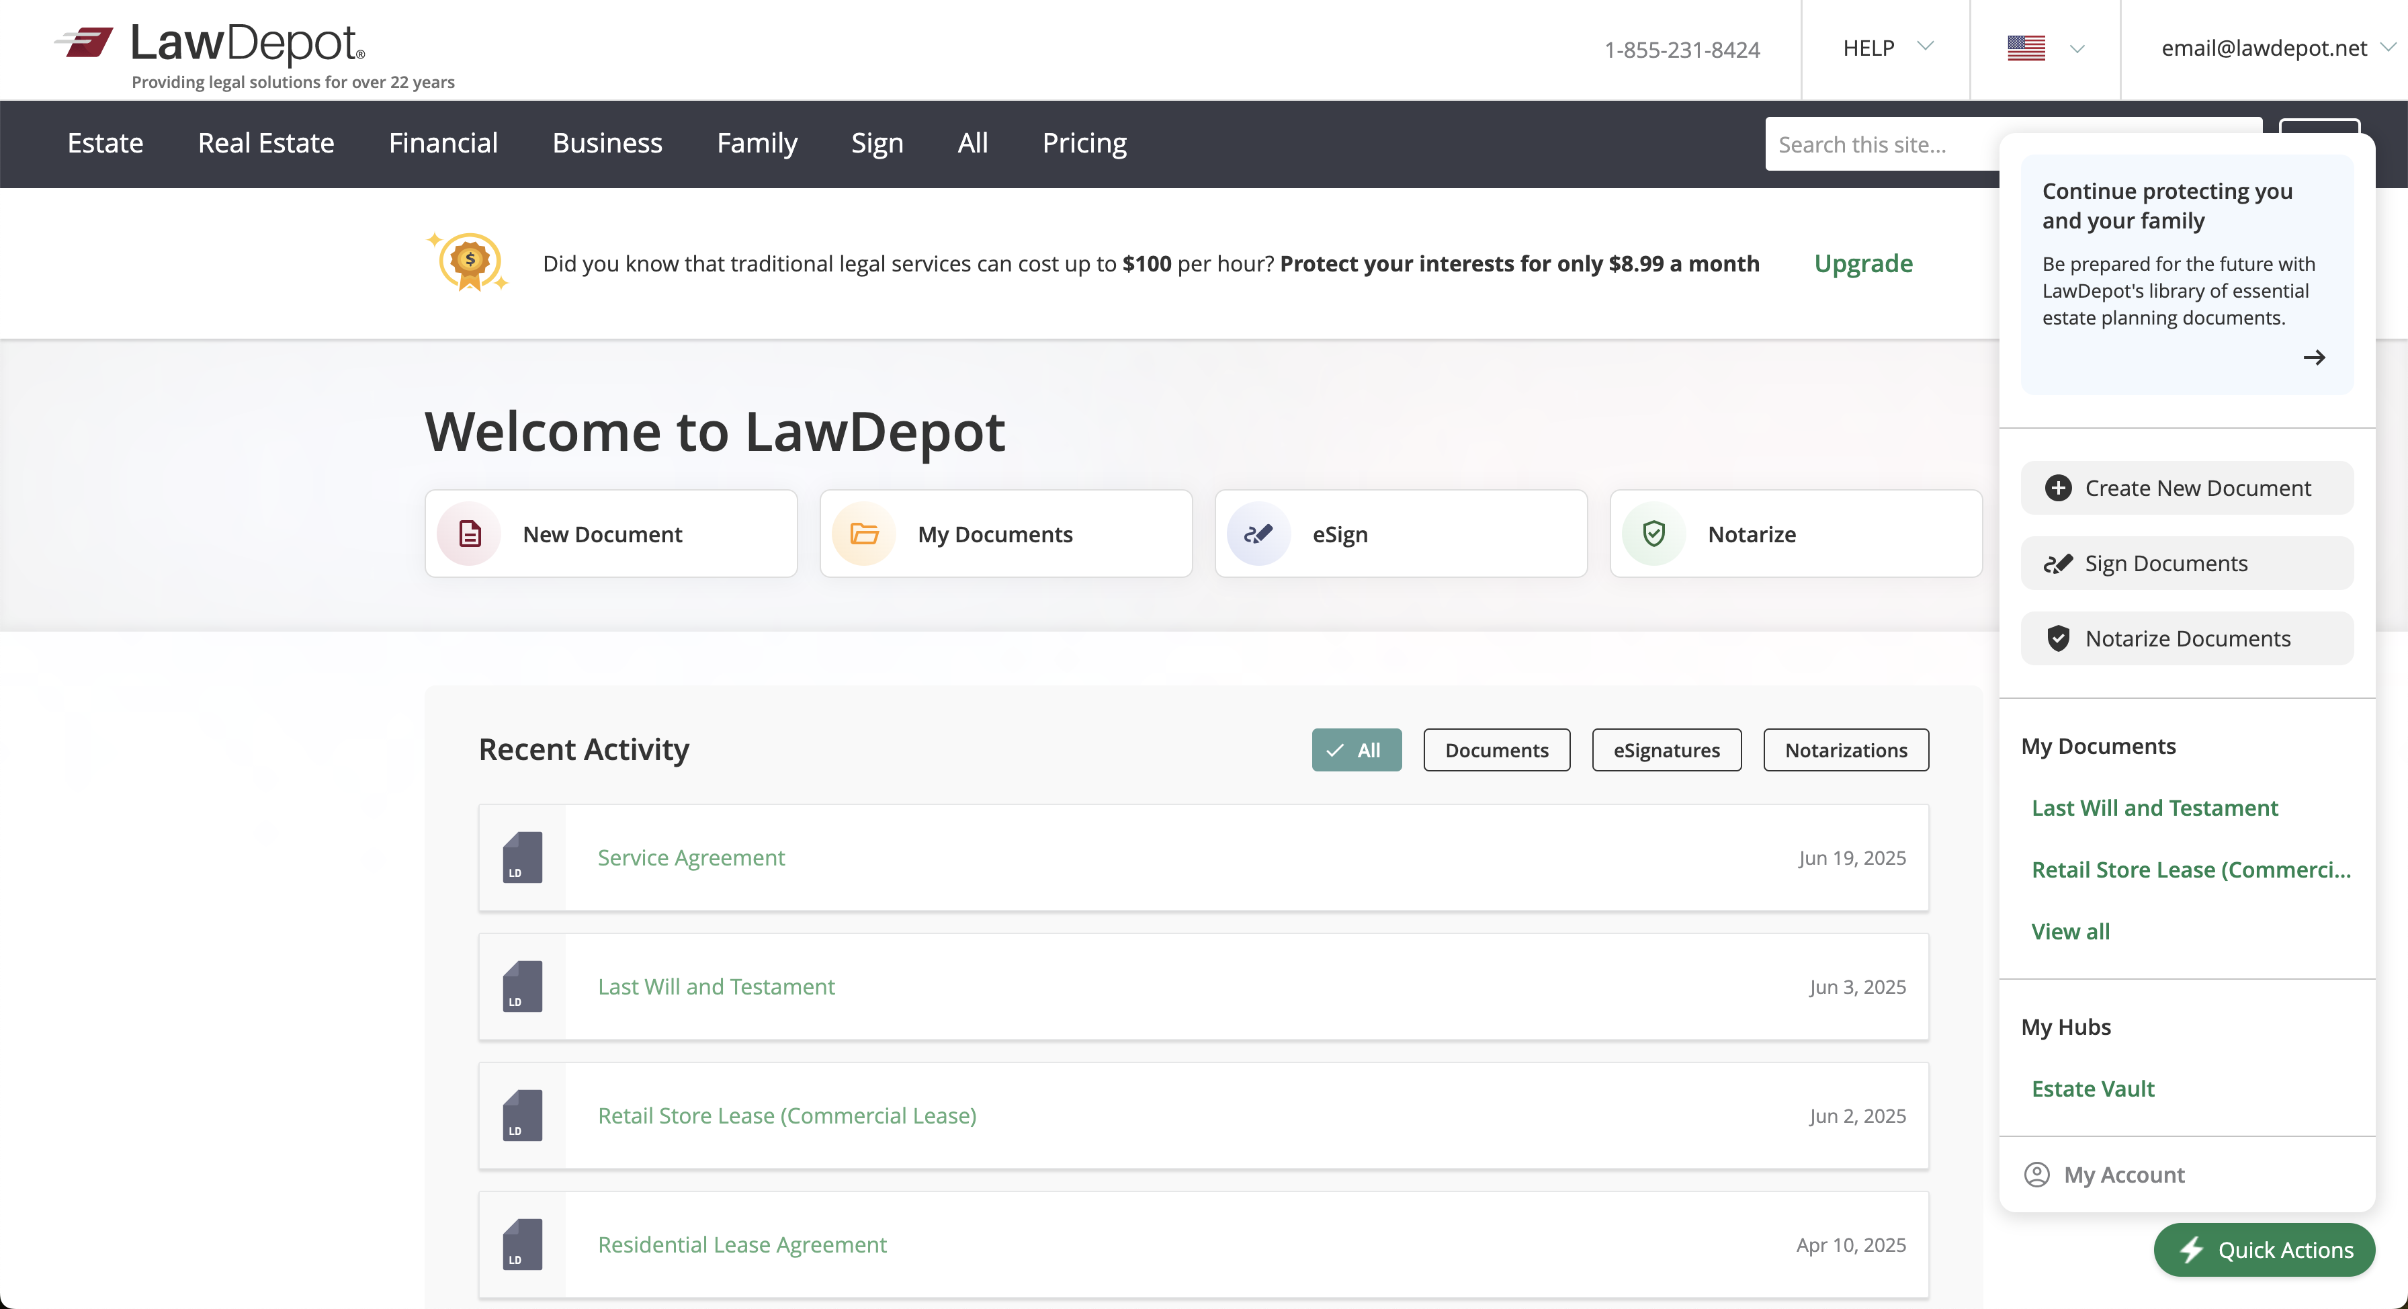Click the red New Document icon
The image size is (2408, 1309).
470,534
